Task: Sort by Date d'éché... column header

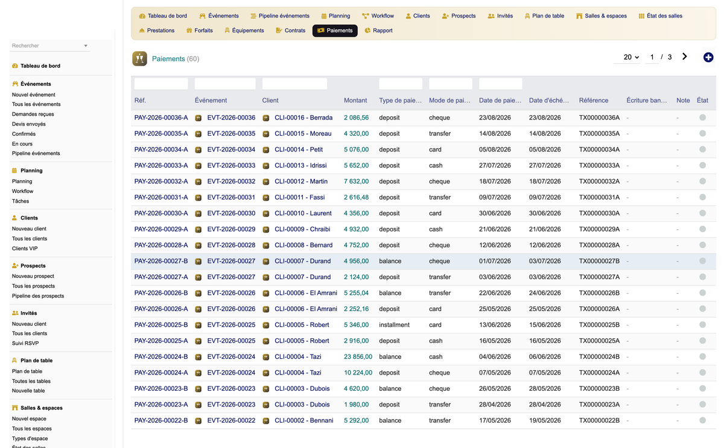Action: (x=549, y=100)
